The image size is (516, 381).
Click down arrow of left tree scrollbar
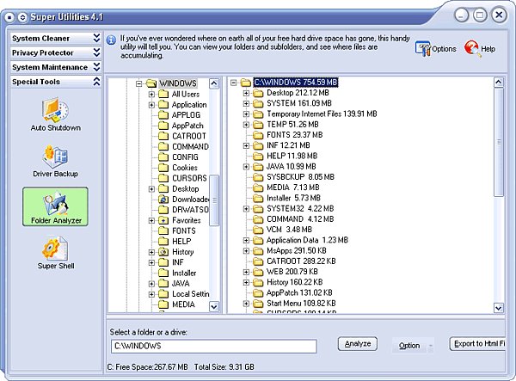click(x=214, y=307)
